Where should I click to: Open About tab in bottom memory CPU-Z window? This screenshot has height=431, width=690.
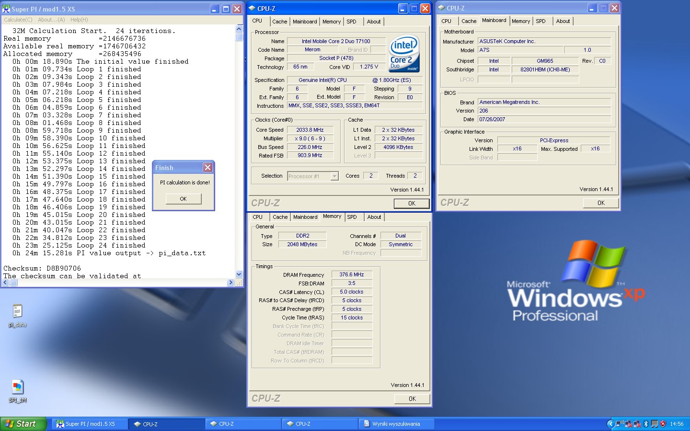click(x=374, y=217)
